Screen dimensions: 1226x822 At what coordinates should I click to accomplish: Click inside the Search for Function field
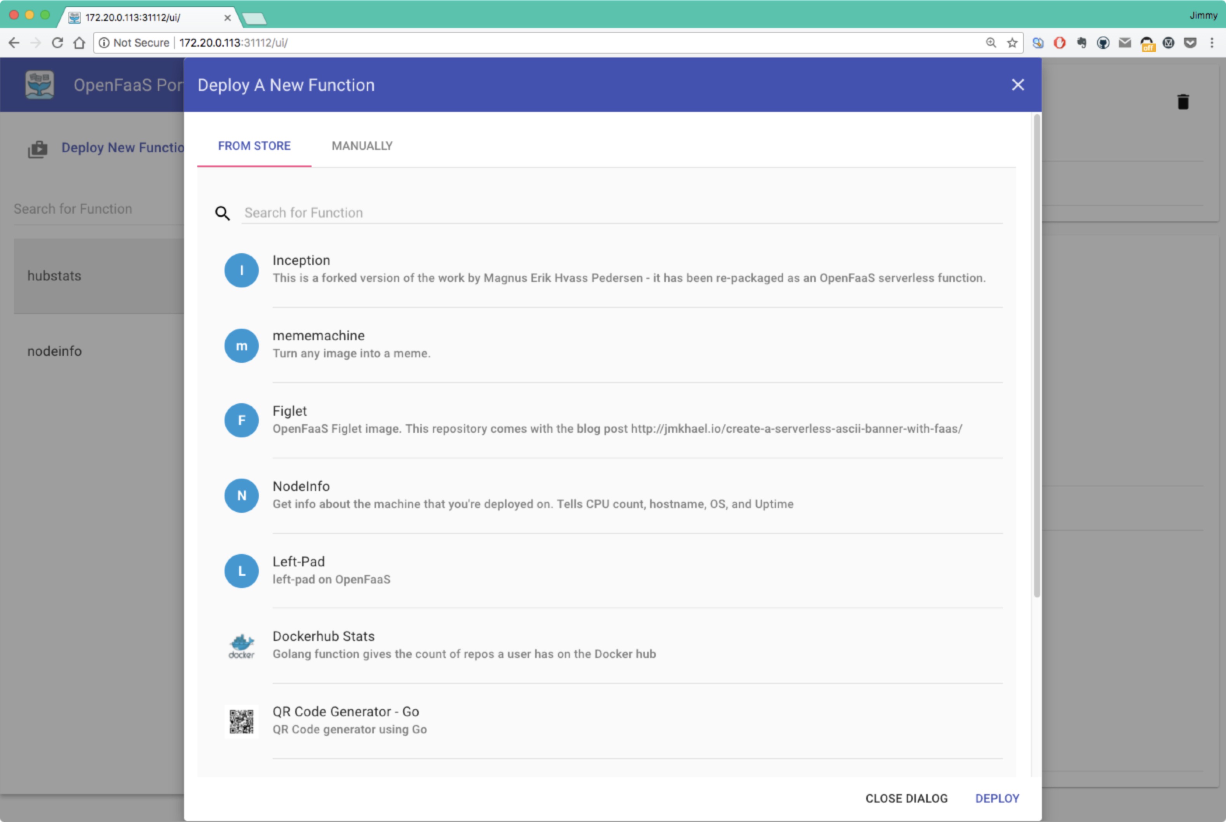[x=472, y=213]
